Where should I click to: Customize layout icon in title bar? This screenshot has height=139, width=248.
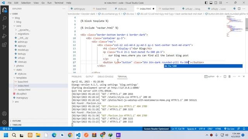pos(220,3)
